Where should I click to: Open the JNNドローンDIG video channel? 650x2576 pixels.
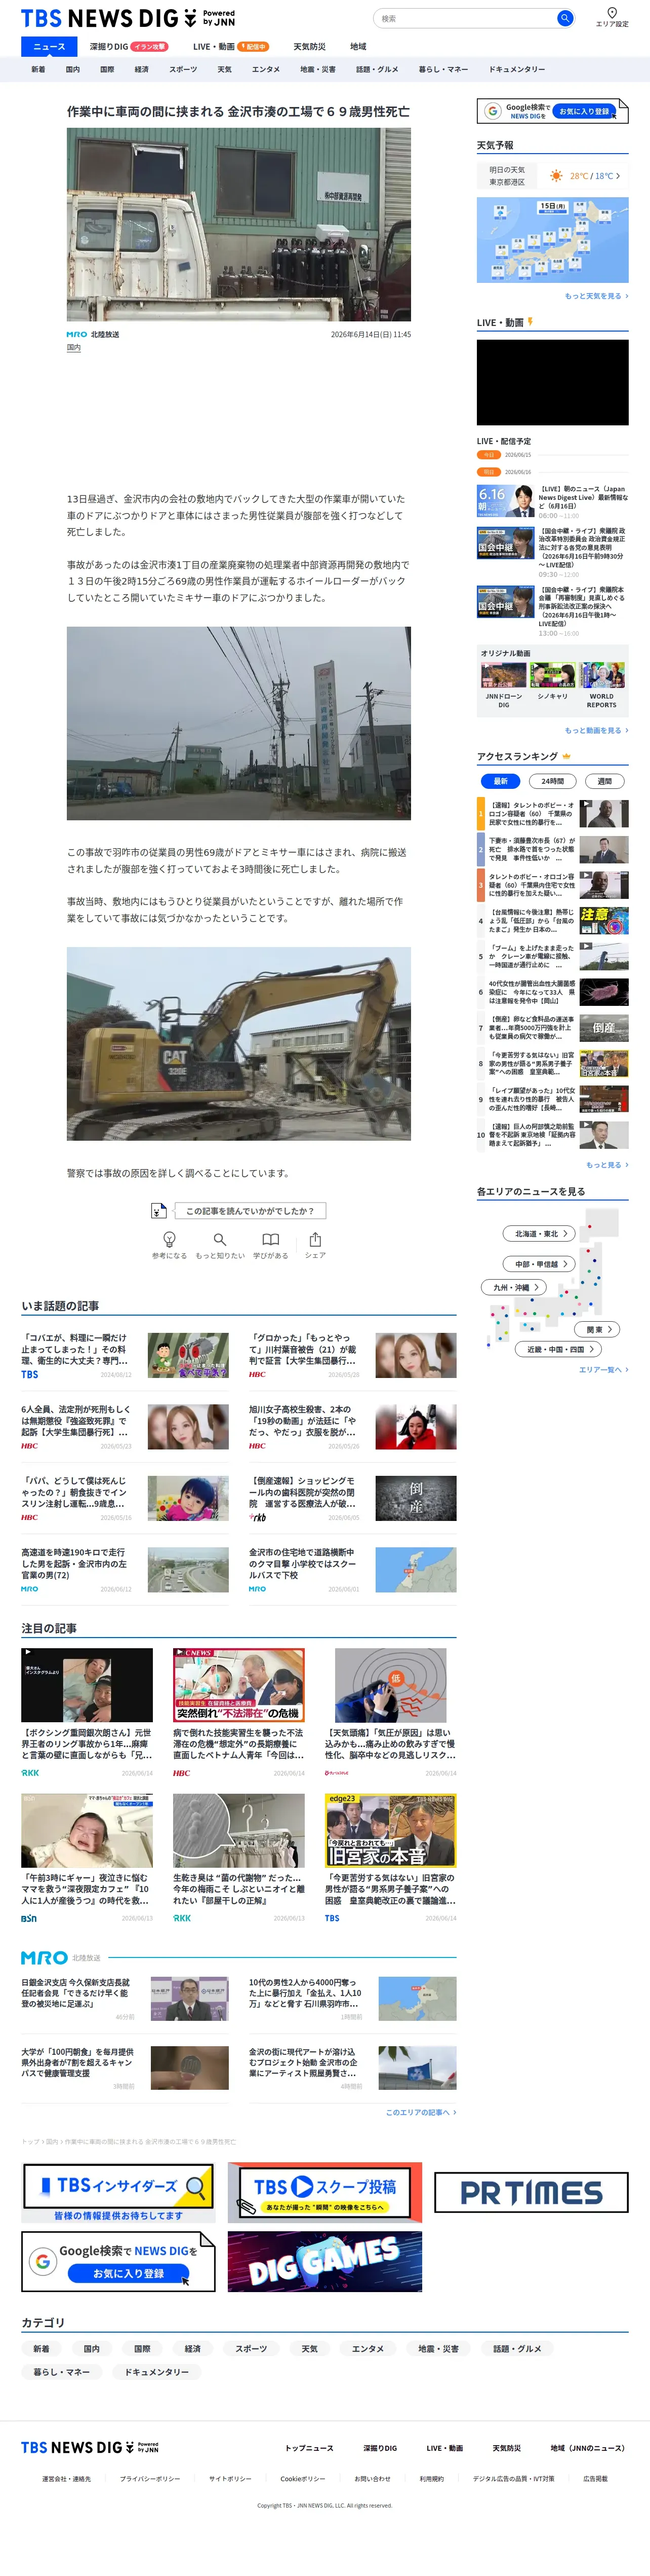tap(503, 685)
